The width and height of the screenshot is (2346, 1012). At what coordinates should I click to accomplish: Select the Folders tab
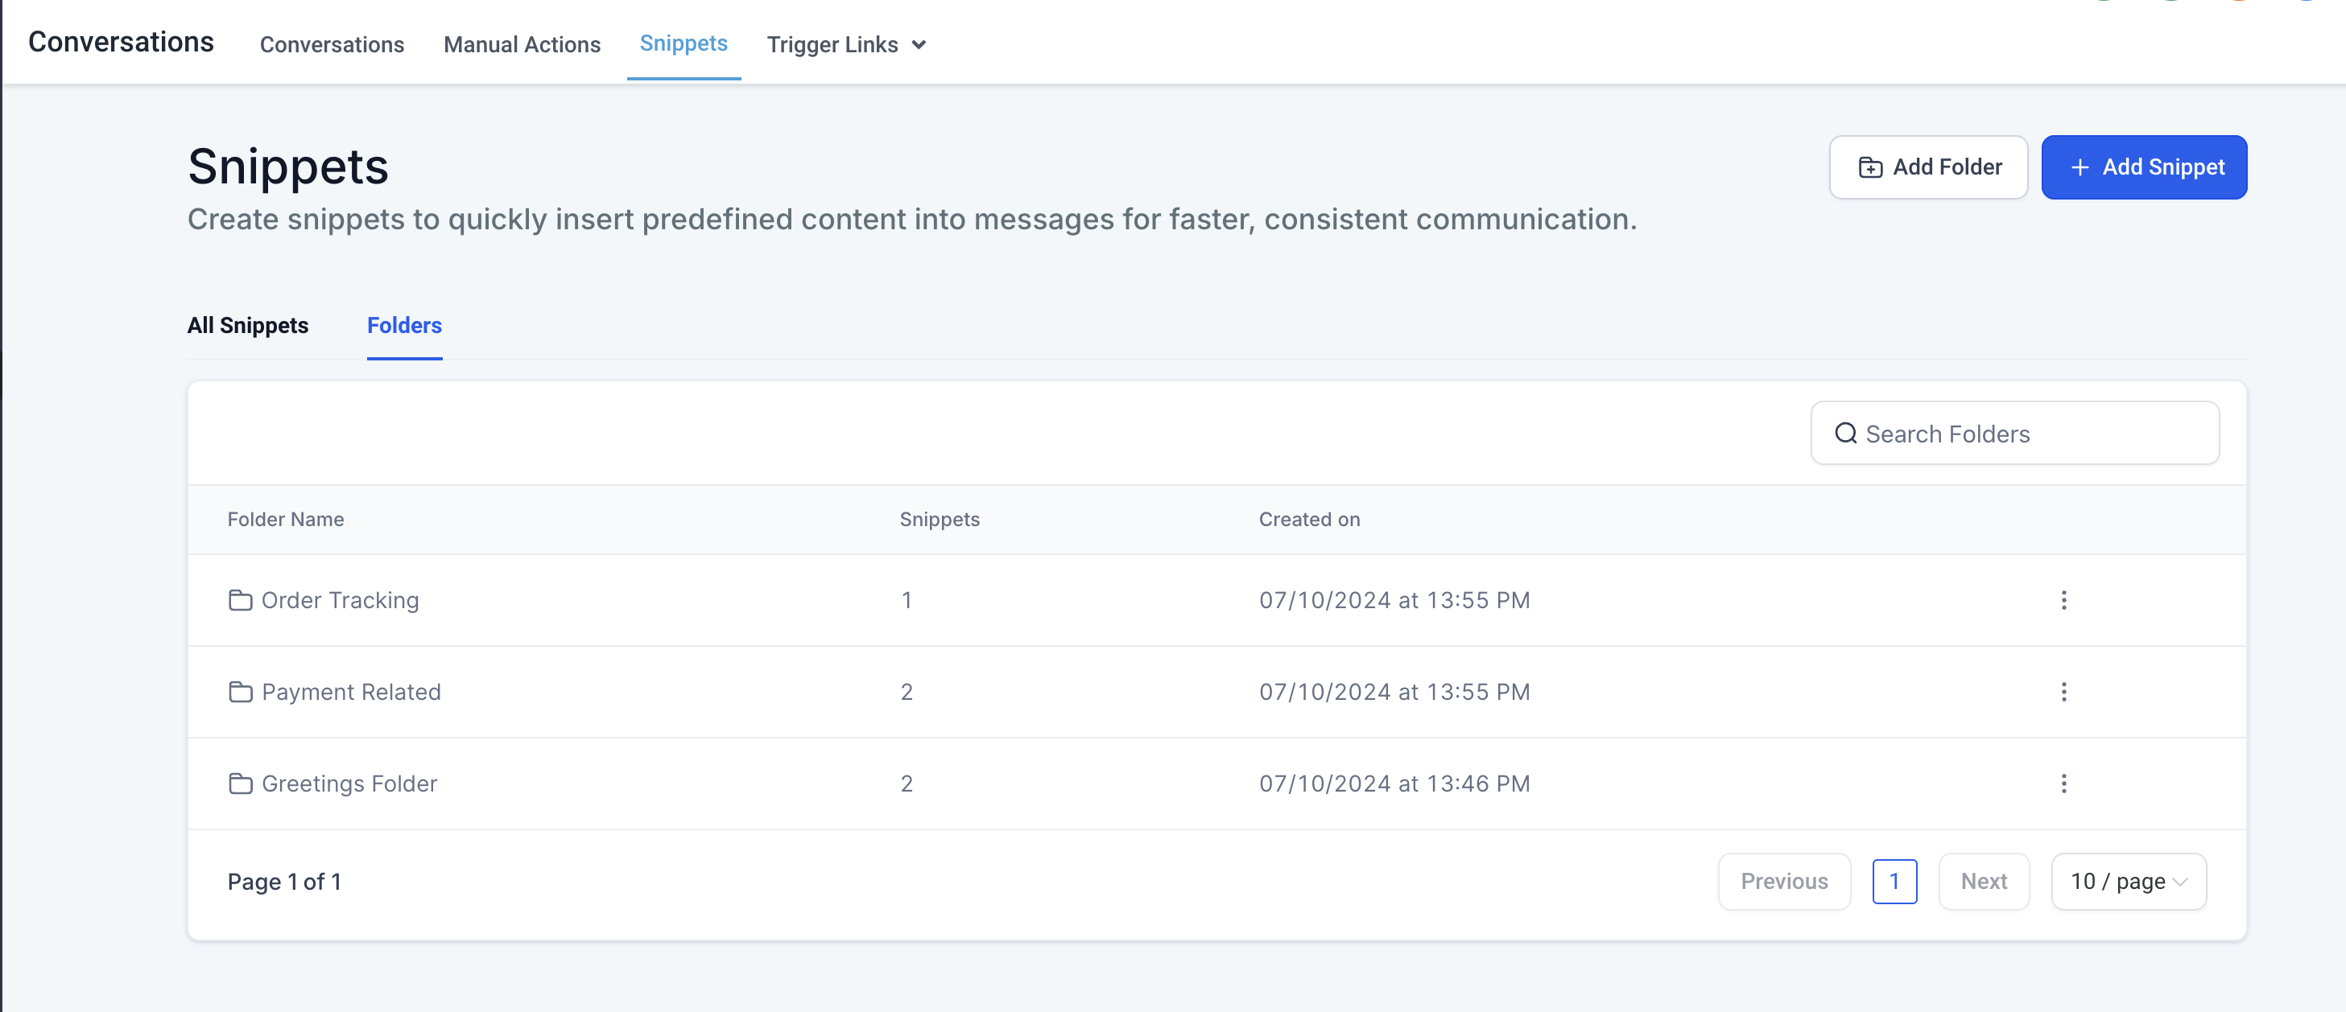tap(404, 325)
